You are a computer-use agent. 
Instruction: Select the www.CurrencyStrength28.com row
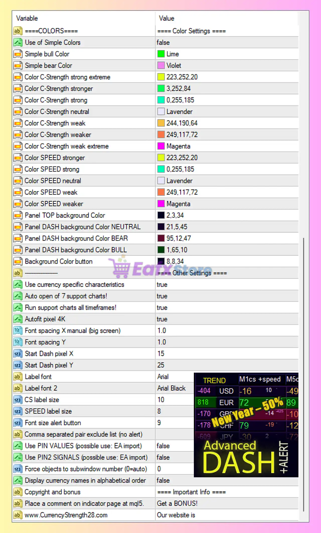coord(66,515)
